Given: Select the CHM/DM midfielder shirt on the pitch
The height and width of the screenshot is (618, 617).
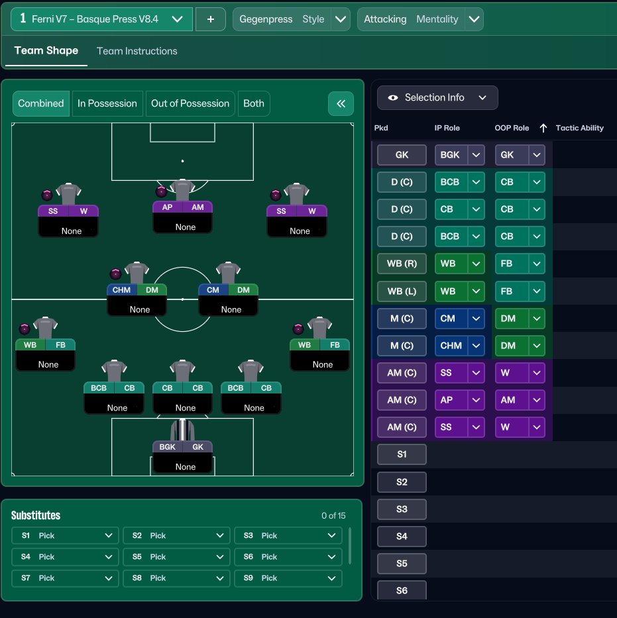Looking at the screenshot, I should (137, 273).
